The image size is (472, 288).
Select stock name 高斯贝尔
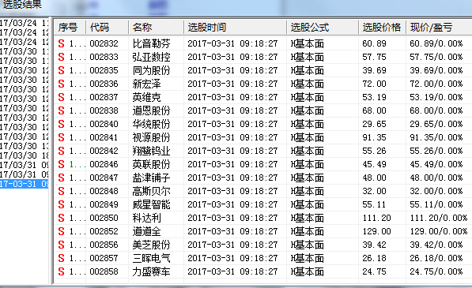(151, 191)
